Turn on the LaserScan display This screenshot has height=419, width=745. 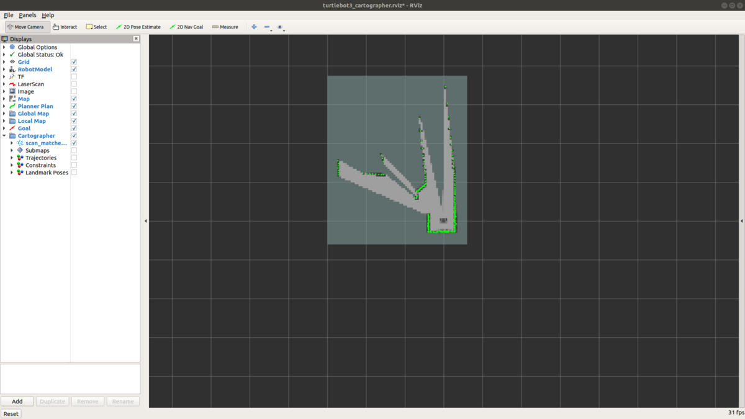[x=73, y=84]
